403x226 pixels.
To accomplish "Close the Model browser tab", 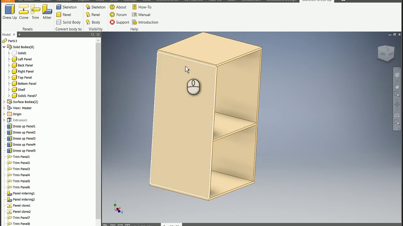I will (14, 35).
